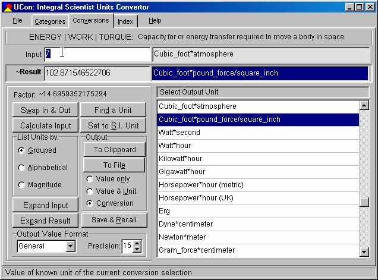Viewport: 378px width, 280px height.
Task: Open the Index tab
Action: [125, 21]
